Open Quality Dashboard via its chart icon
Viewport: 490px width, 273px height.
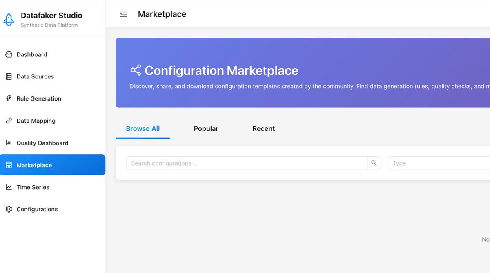[9, 143]
